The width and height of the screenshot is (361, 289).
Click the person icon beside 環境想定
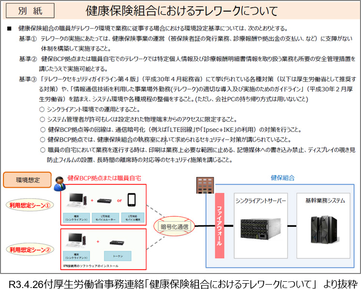[x=60, y=182]
